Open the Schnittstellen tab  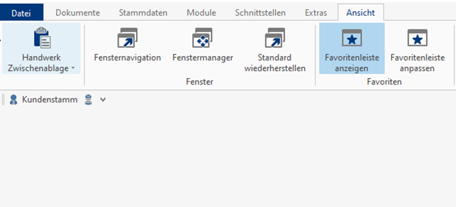coord(260,12)
